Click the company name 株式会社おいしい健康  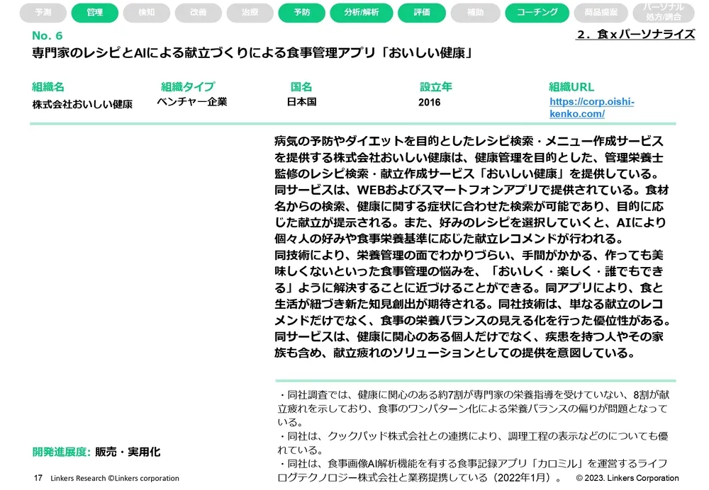click(82, 103)
